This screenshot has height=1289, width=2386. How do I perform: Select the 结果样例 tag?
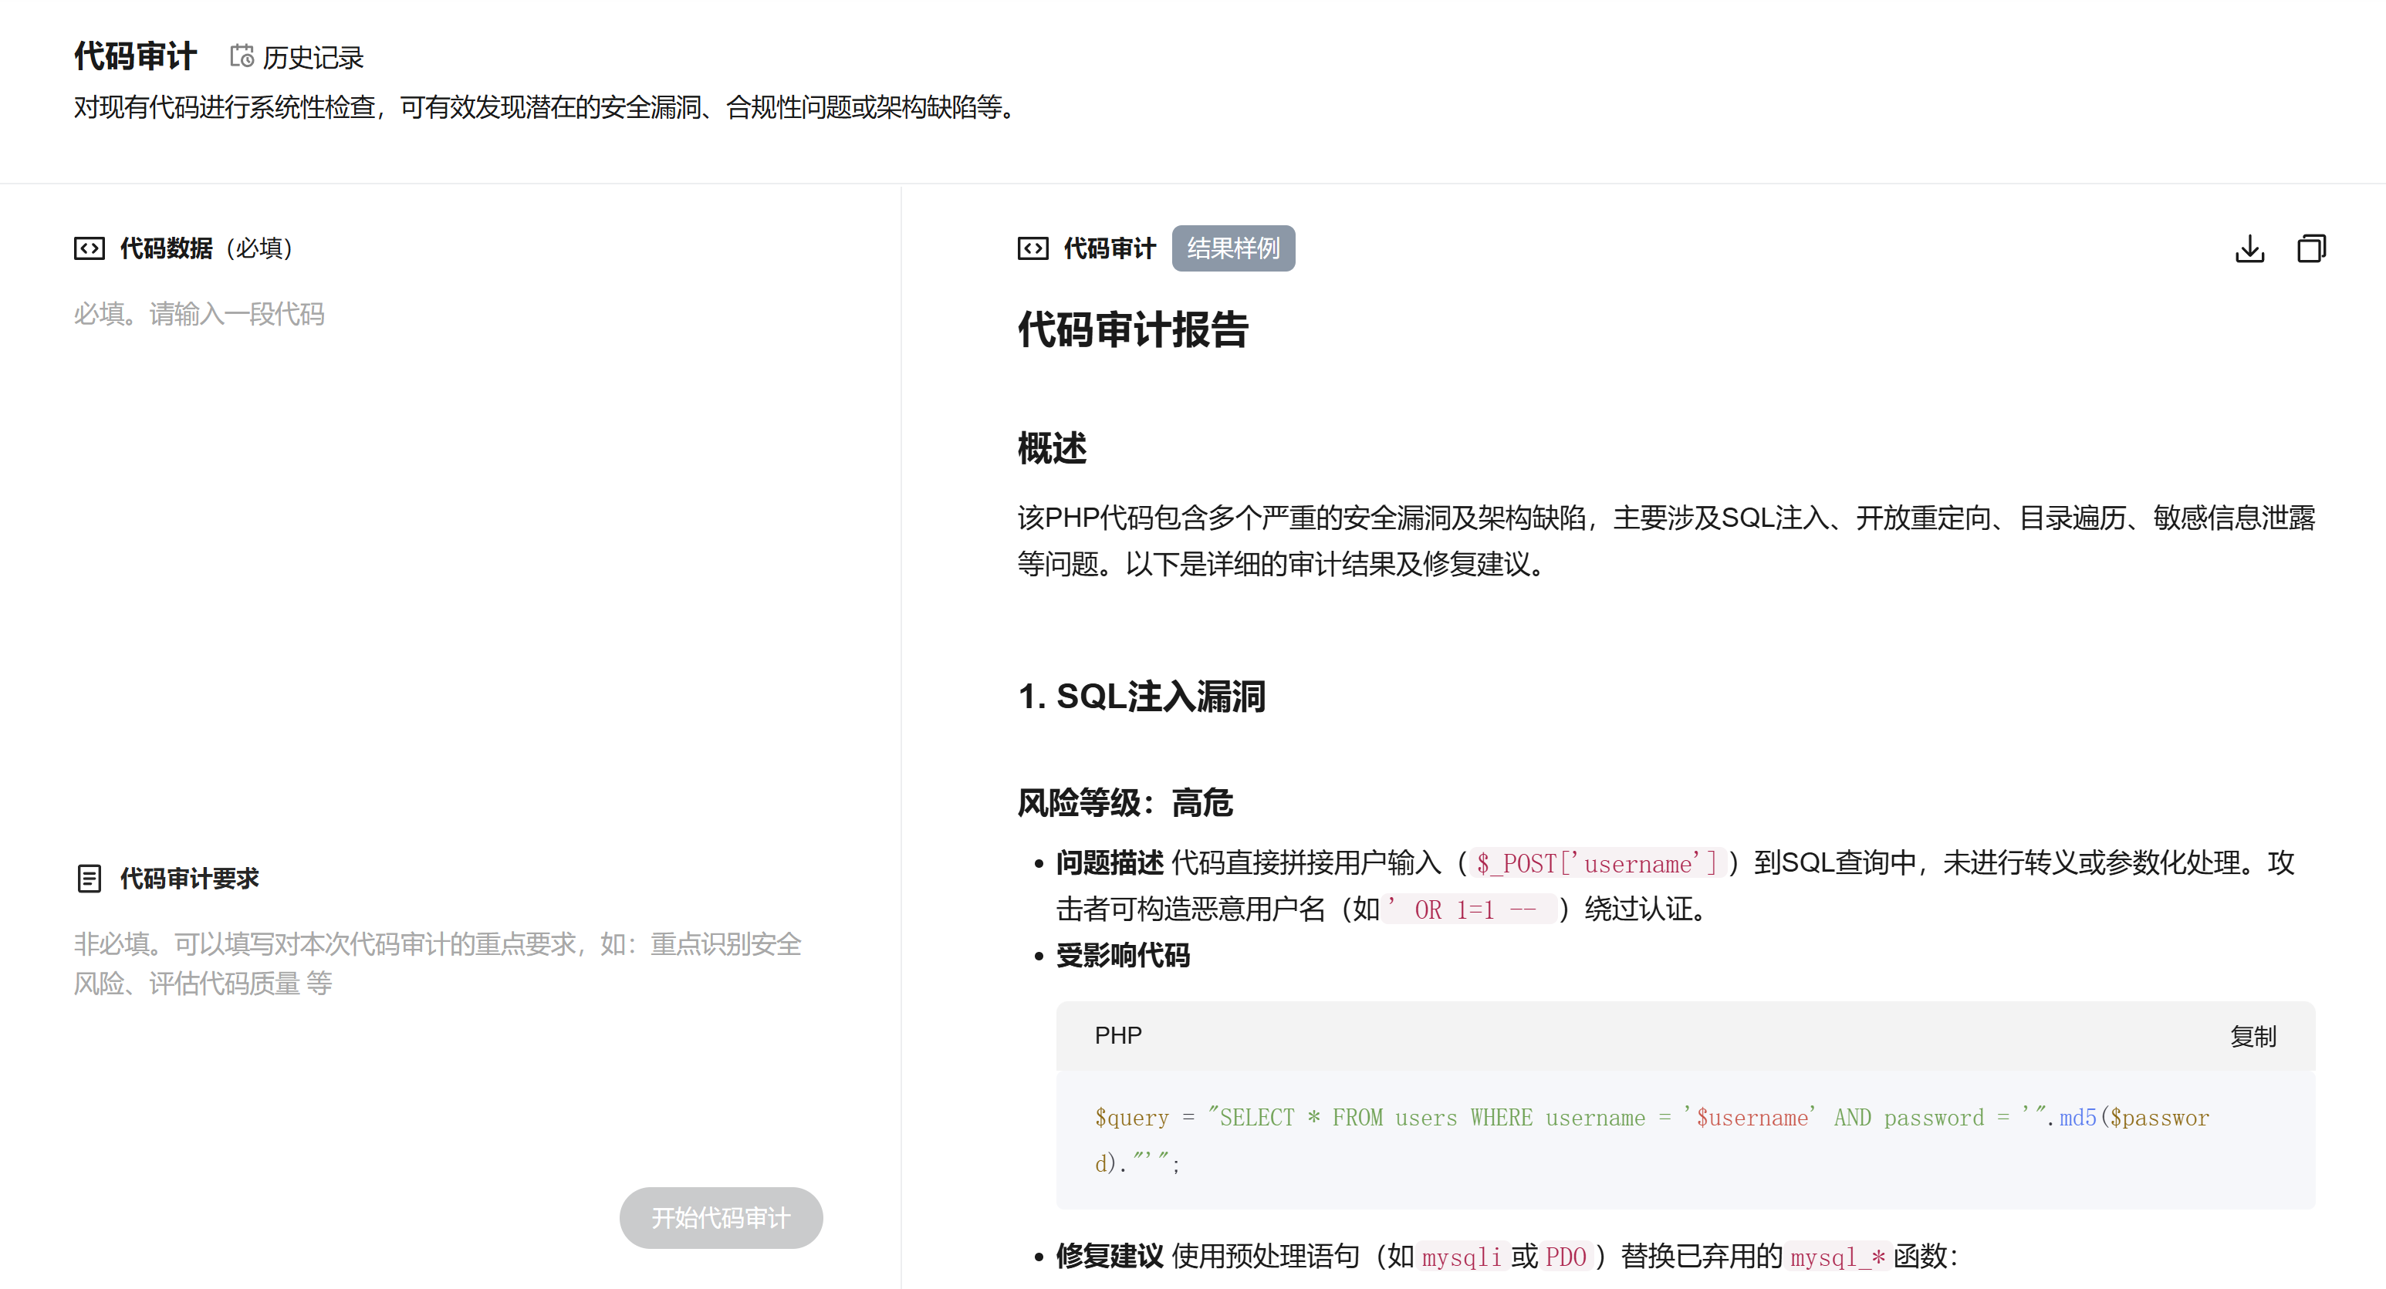[1233, 248]
